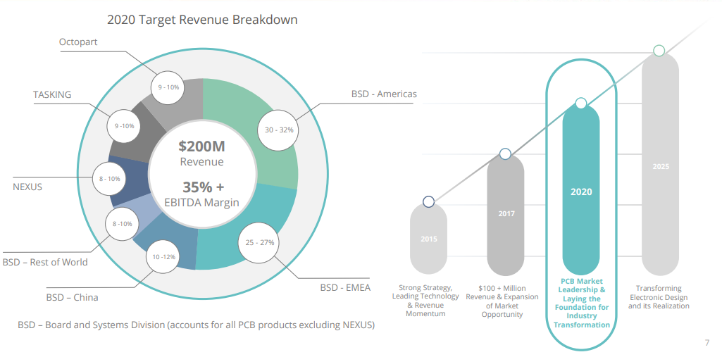The image size is (722, 357).
Task: Click the trend line marker above 2015
Action: [x=429, y=201]
